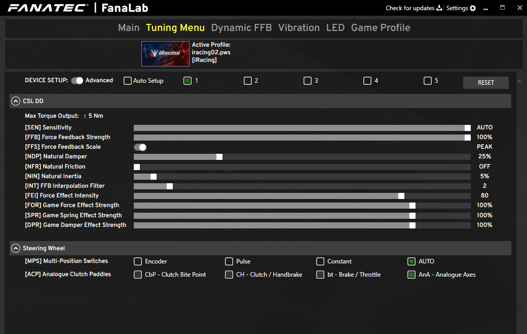Check the Constant option for MPS
The width and height of the screenshot is (527, 334).
(x=320, y=261)
